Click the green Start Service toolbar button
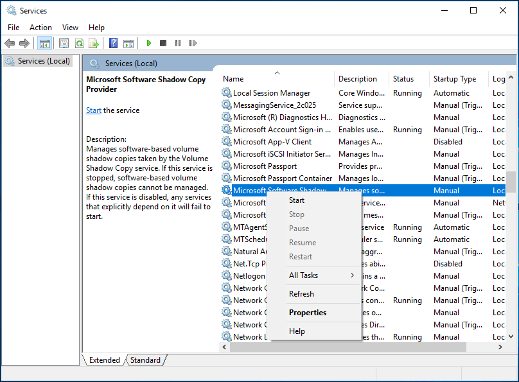Viewport: 519px width, 382px height. [149, 43]
